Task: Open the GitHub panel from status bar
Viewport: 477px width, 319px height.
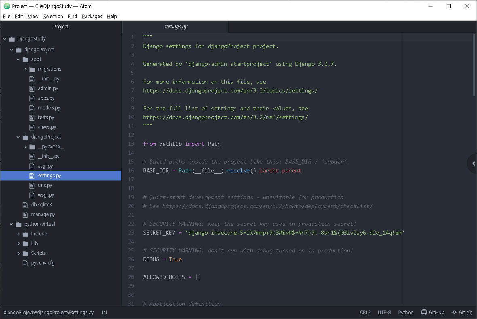Action: coord(433,312)
